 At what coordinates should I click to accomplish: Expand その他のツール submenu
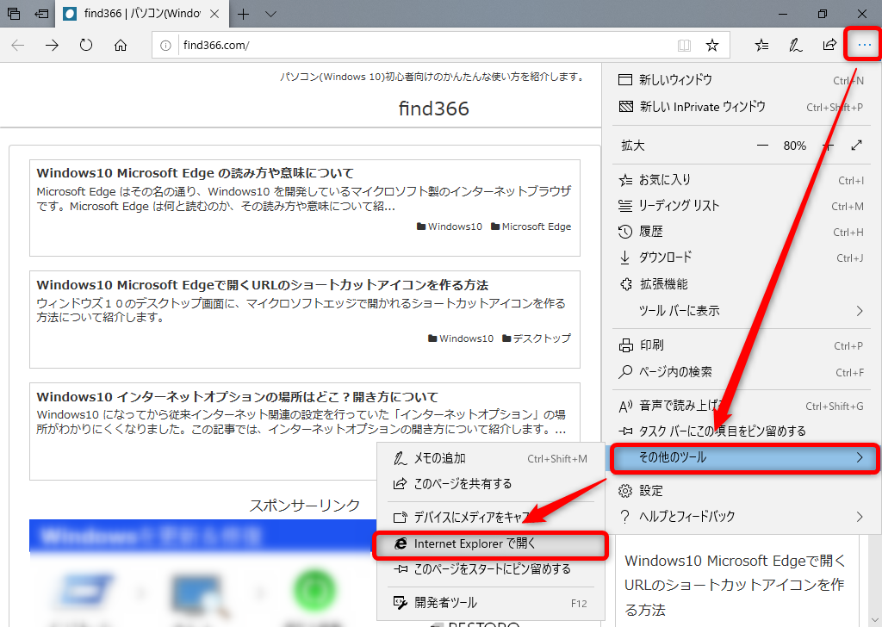tap(743, 457)
